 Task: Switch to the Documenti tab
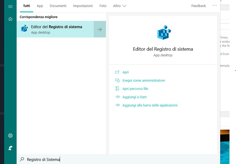tap(58, 6)
